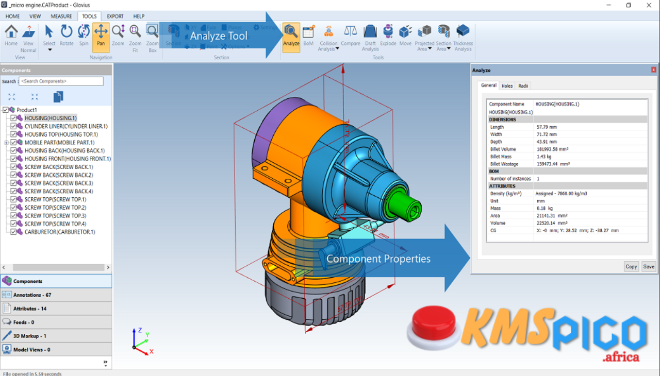Click the chevron below the Model Views panel
Image resolution: width=660 pixels, height=376 pixels.
106,363
